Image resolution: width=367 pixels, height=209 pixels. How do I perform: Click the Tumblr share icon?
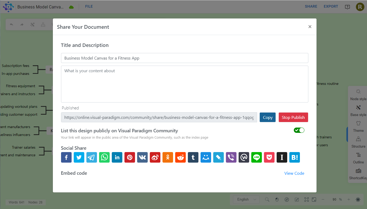[193, 157]
